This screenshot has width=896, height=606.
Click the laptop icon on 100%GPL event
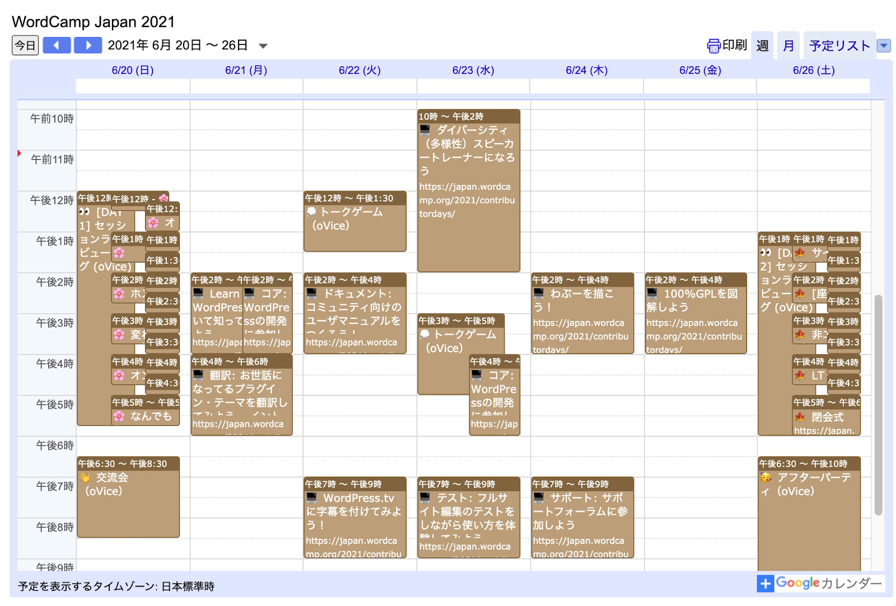click(652, 293)
